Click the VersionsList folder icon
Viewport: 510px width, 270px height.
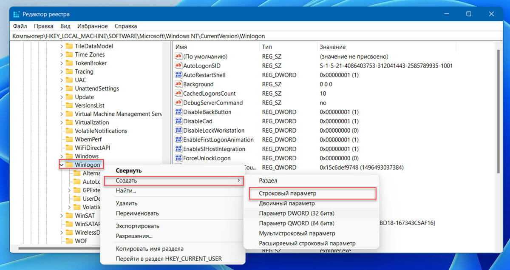click(x=69, y=105)
